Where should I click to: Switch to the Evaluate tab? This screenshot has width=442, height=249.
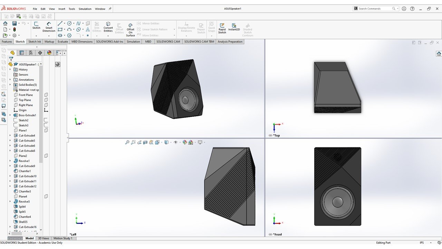coord(63,41)
